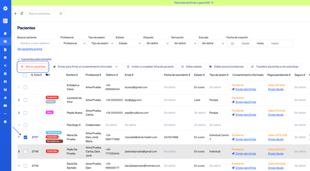The height and width of the screenshot is (171, 310).
Task: Check the Leonardo da Vinci row checkbox
Action: [25, 100]
